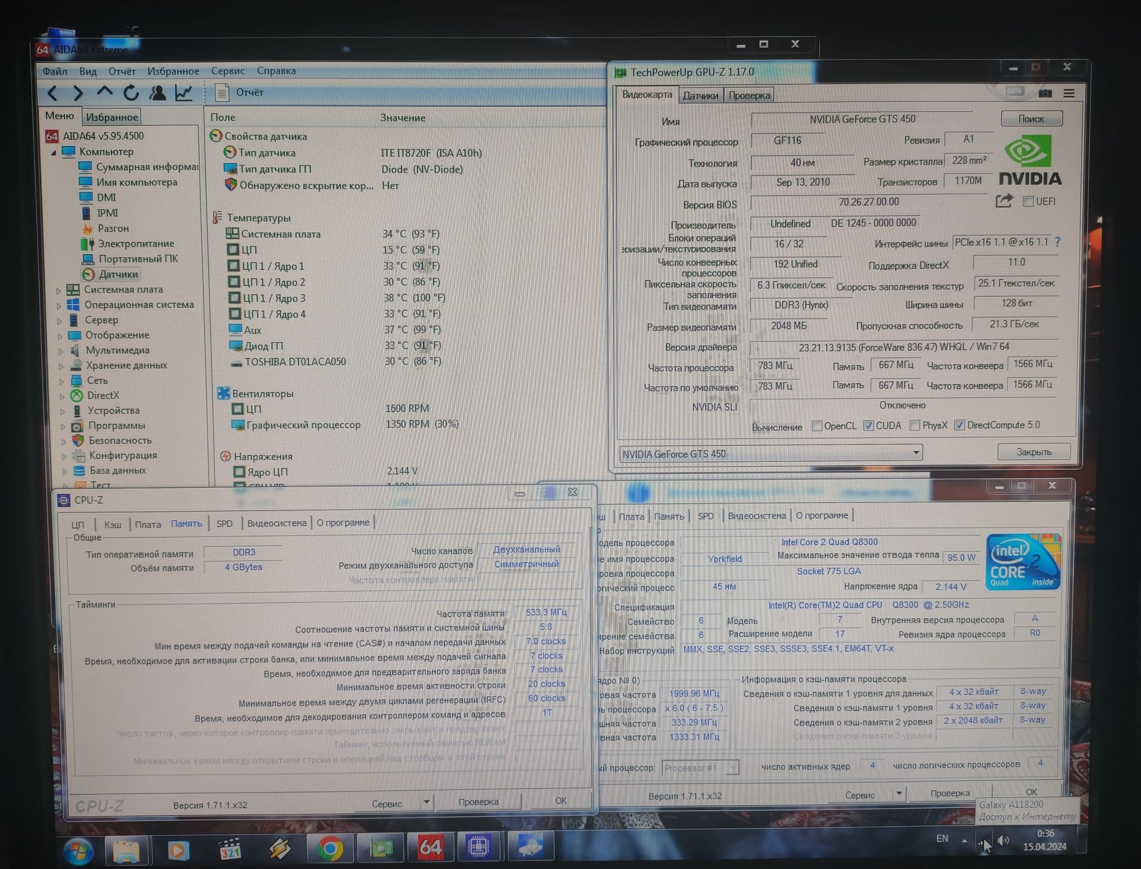The height and width of the screenshot is (869, 1141).
Task: Open Сервис dropdown arrow in CPU window
Action: [899, 793]
